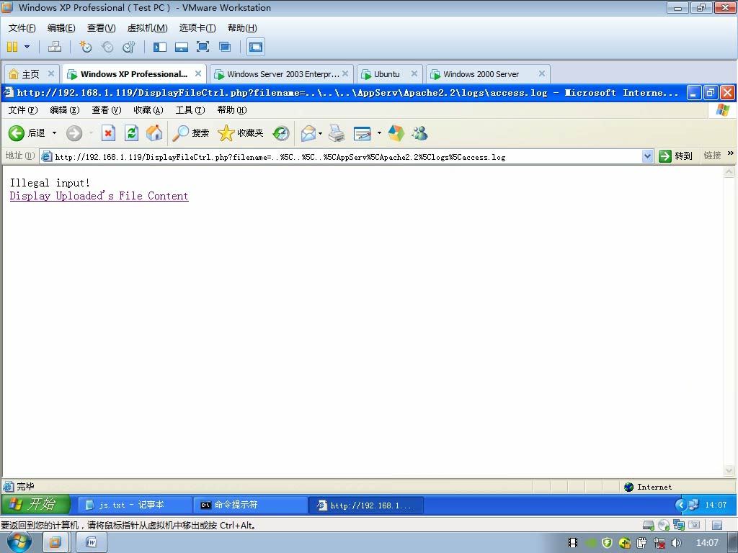Click the IE edit page icon

[x=362, y=133]
